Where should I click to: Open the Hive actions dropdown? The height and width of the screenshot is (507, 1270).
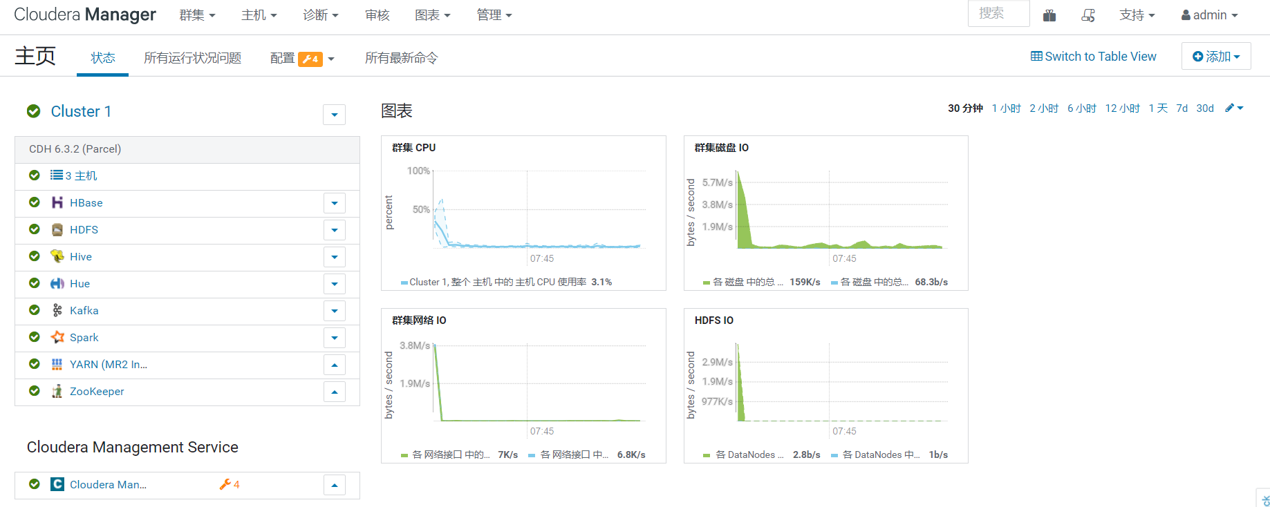(x=335, y=257)
